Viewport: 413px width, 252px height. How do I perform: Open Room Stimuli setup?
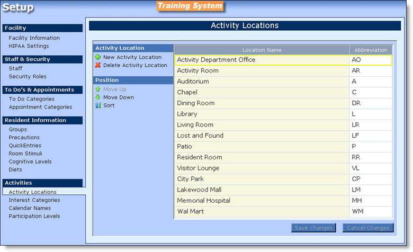pyautogui.click(x=25, y=154)
